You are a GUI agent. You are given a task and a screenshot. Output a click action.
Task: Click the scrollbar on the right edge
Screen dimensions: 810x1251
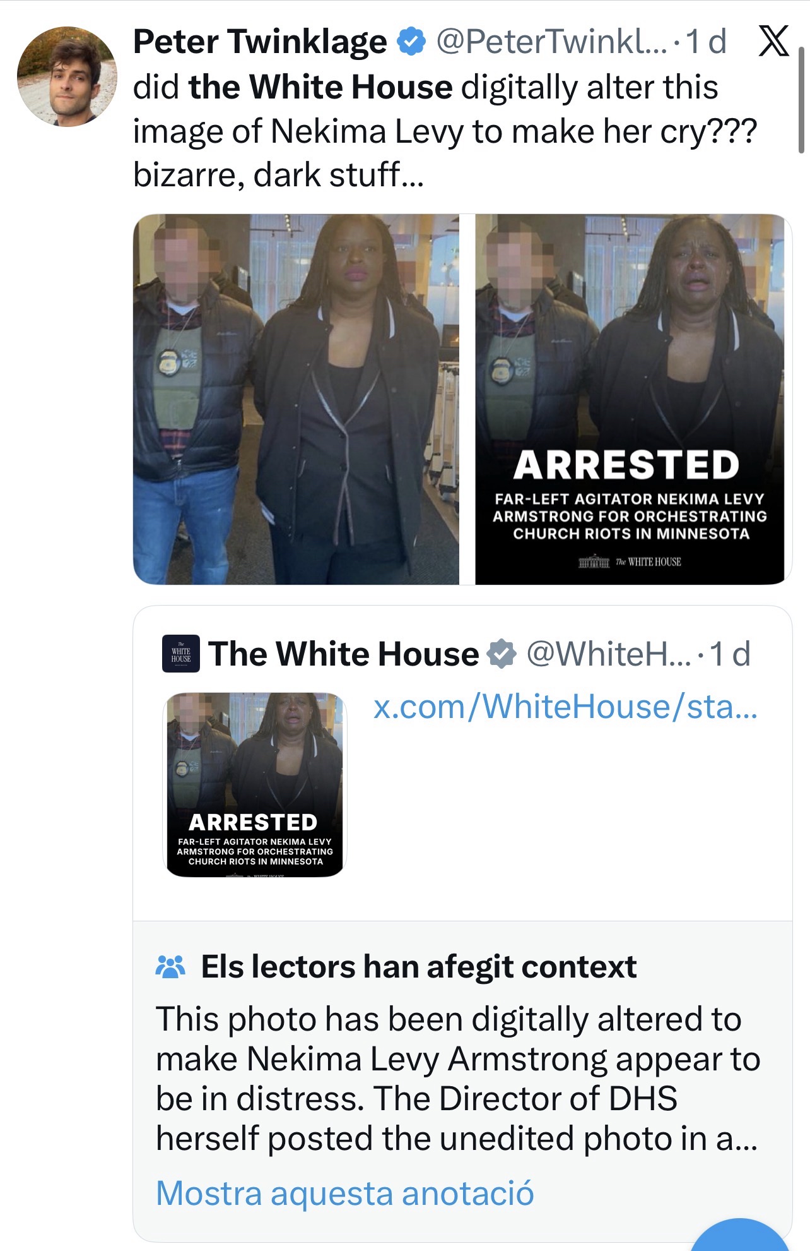coord(801,100)
